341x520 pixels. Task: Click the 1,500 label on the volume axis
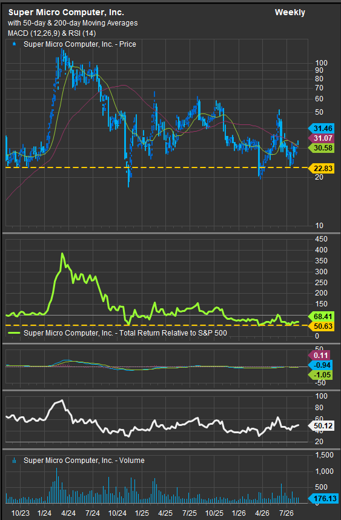tap(325, 455)
